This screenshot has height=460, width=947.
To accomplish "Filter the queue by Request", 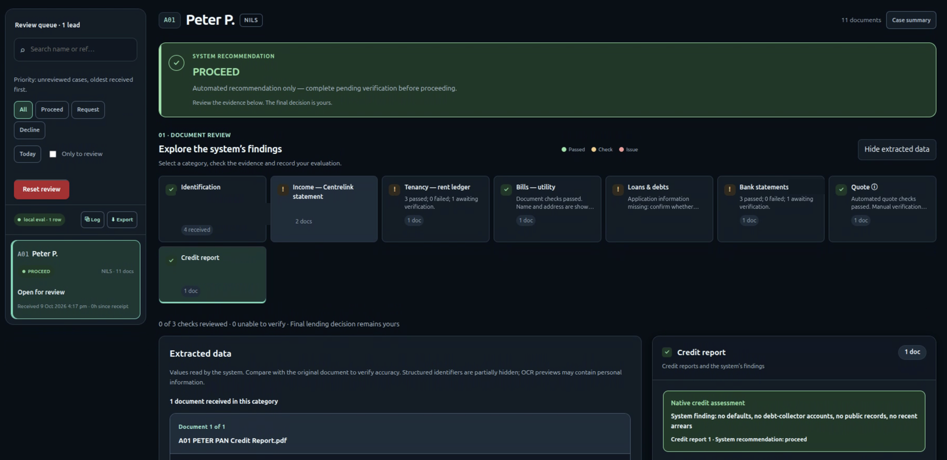I will tap(88, 110).
